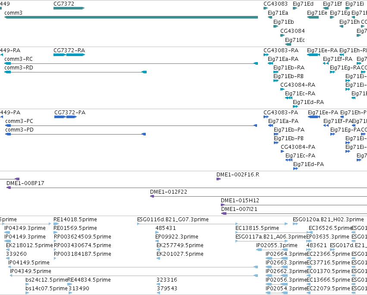The width and height of the screenshot is (367, 295).
Task: Click the DME1-002F16.R clone label
Action: (238, 175)
